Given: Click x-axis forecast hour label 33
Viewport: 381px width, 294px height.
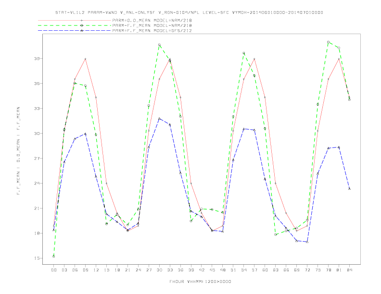Looking at the screenshot, I should pyautogui.click(x=170, y=270).
